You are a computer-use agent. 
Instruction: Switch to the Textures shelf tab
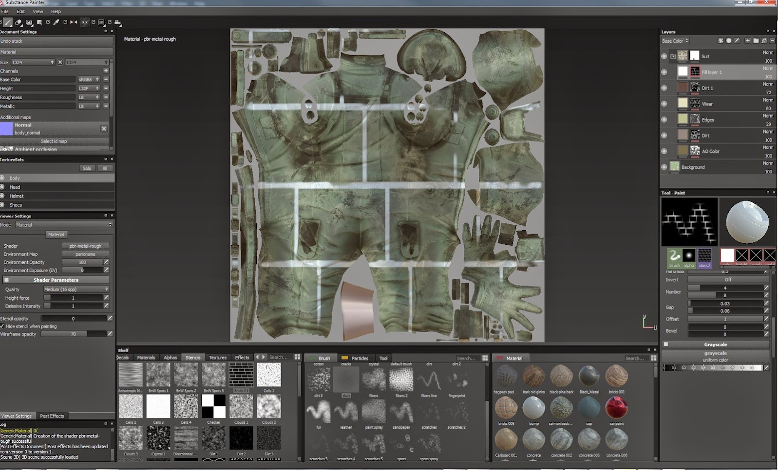coord(218,358)
